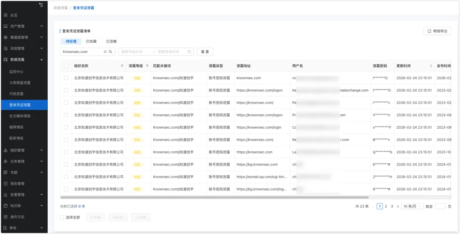Open 代码泄露 in the sidebar

17,94
